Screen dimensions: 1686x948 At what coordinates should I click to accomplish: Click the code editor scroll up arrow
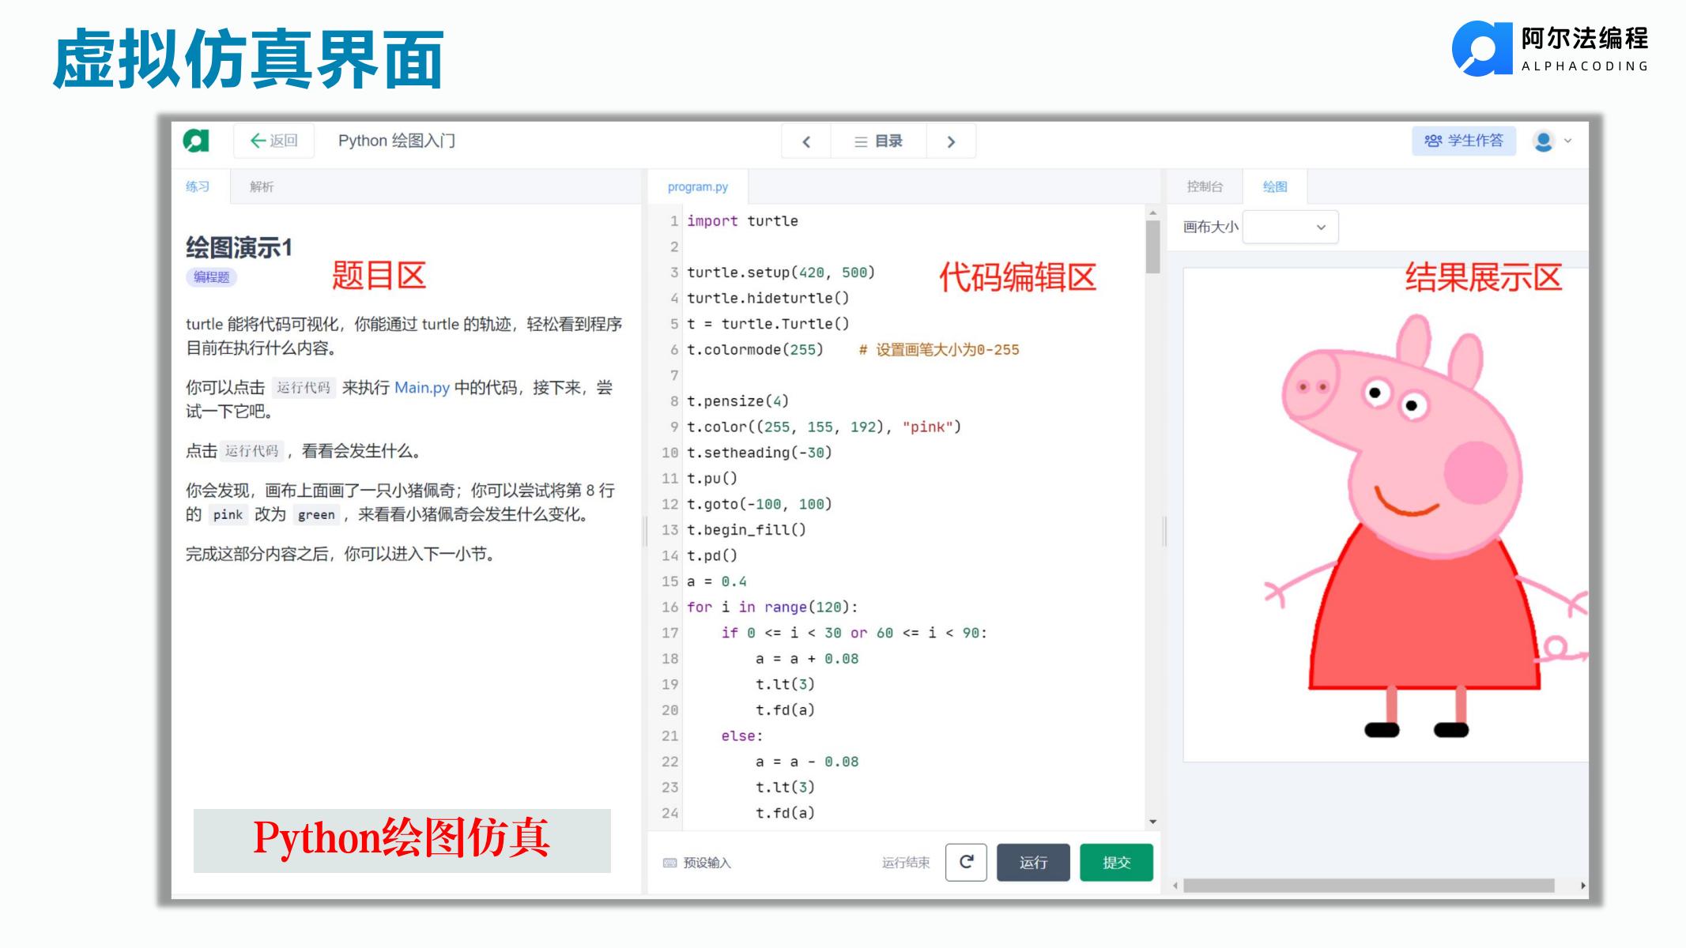tap(1152, 213)
